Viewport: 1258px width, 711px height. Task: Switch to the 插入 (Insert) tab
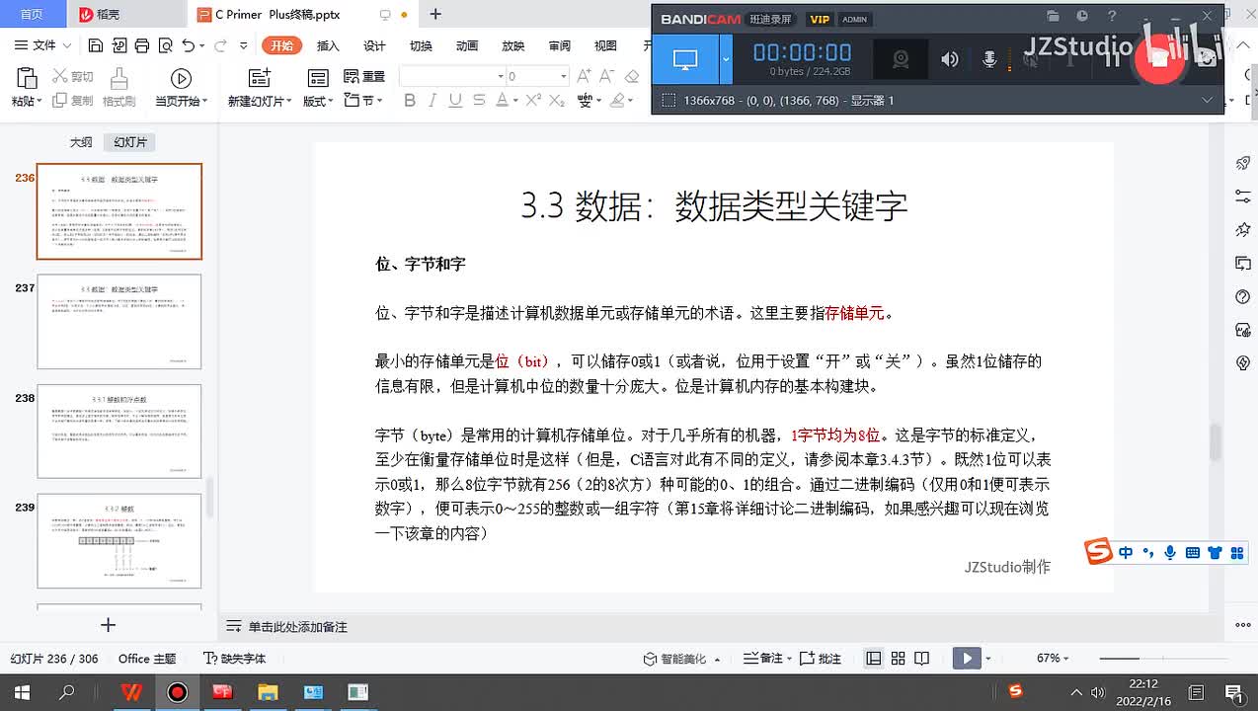pyautogui.click(x=328, y=45)
